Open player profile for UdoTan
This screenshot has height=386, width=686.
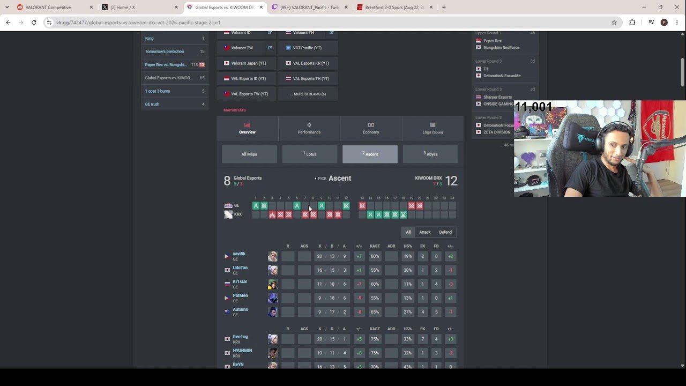click(240, 268)
